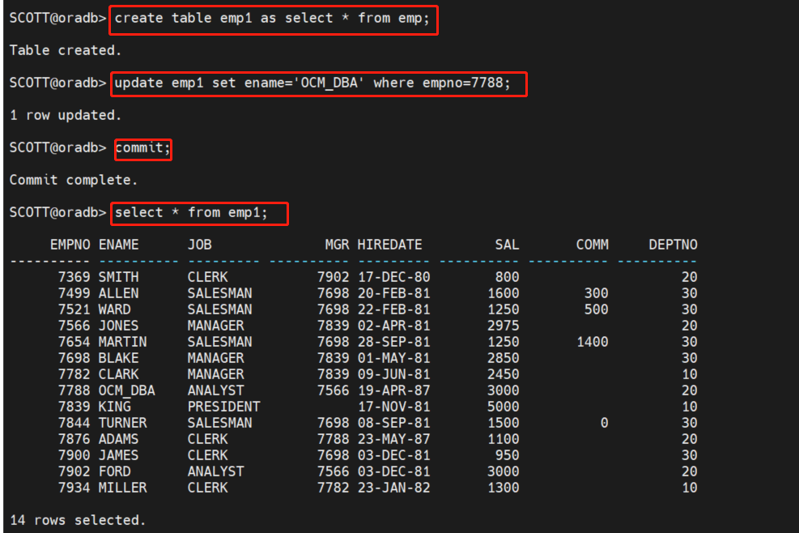Click empno 7788 in the table
Viewport: 799px width, 533px height.
[74, 390]
